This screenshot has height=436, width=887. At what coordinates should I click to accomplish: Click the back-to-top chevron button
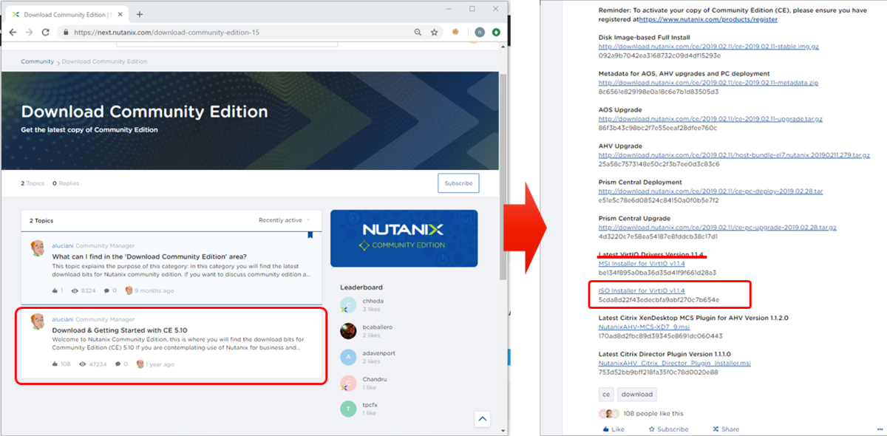tap(482, 419)
